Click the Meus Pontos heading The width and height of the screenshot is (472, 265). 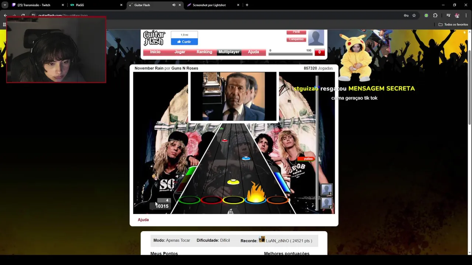point(164,253)
